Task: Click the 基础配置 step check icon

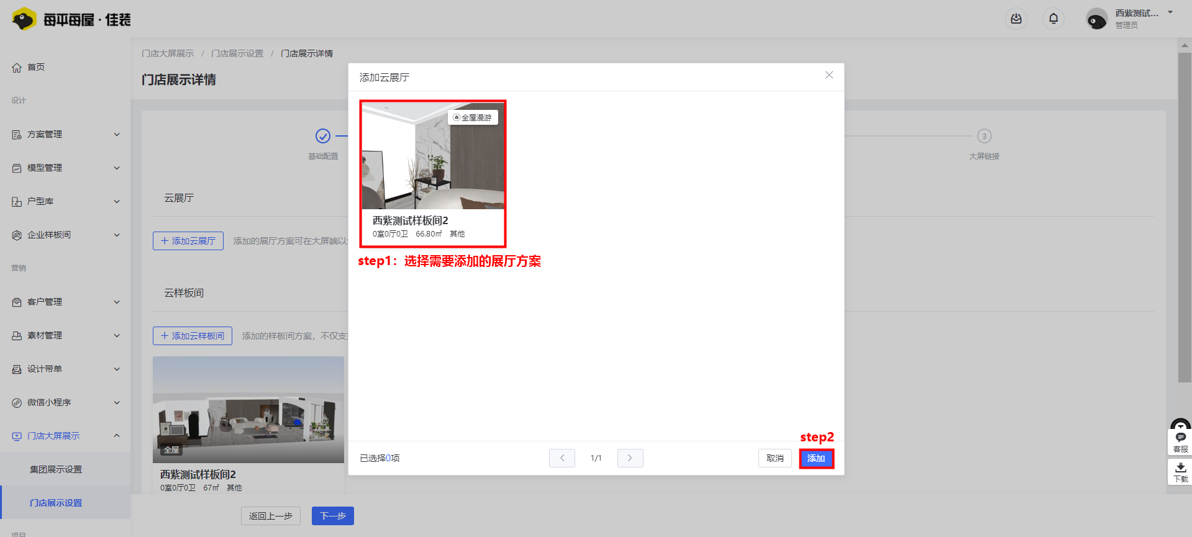Action: (323, 136)
